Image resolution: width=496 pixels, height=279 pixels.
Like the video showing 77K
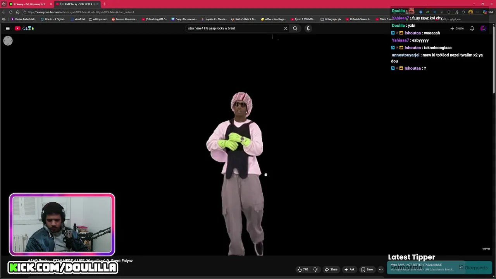pos(303,269)
